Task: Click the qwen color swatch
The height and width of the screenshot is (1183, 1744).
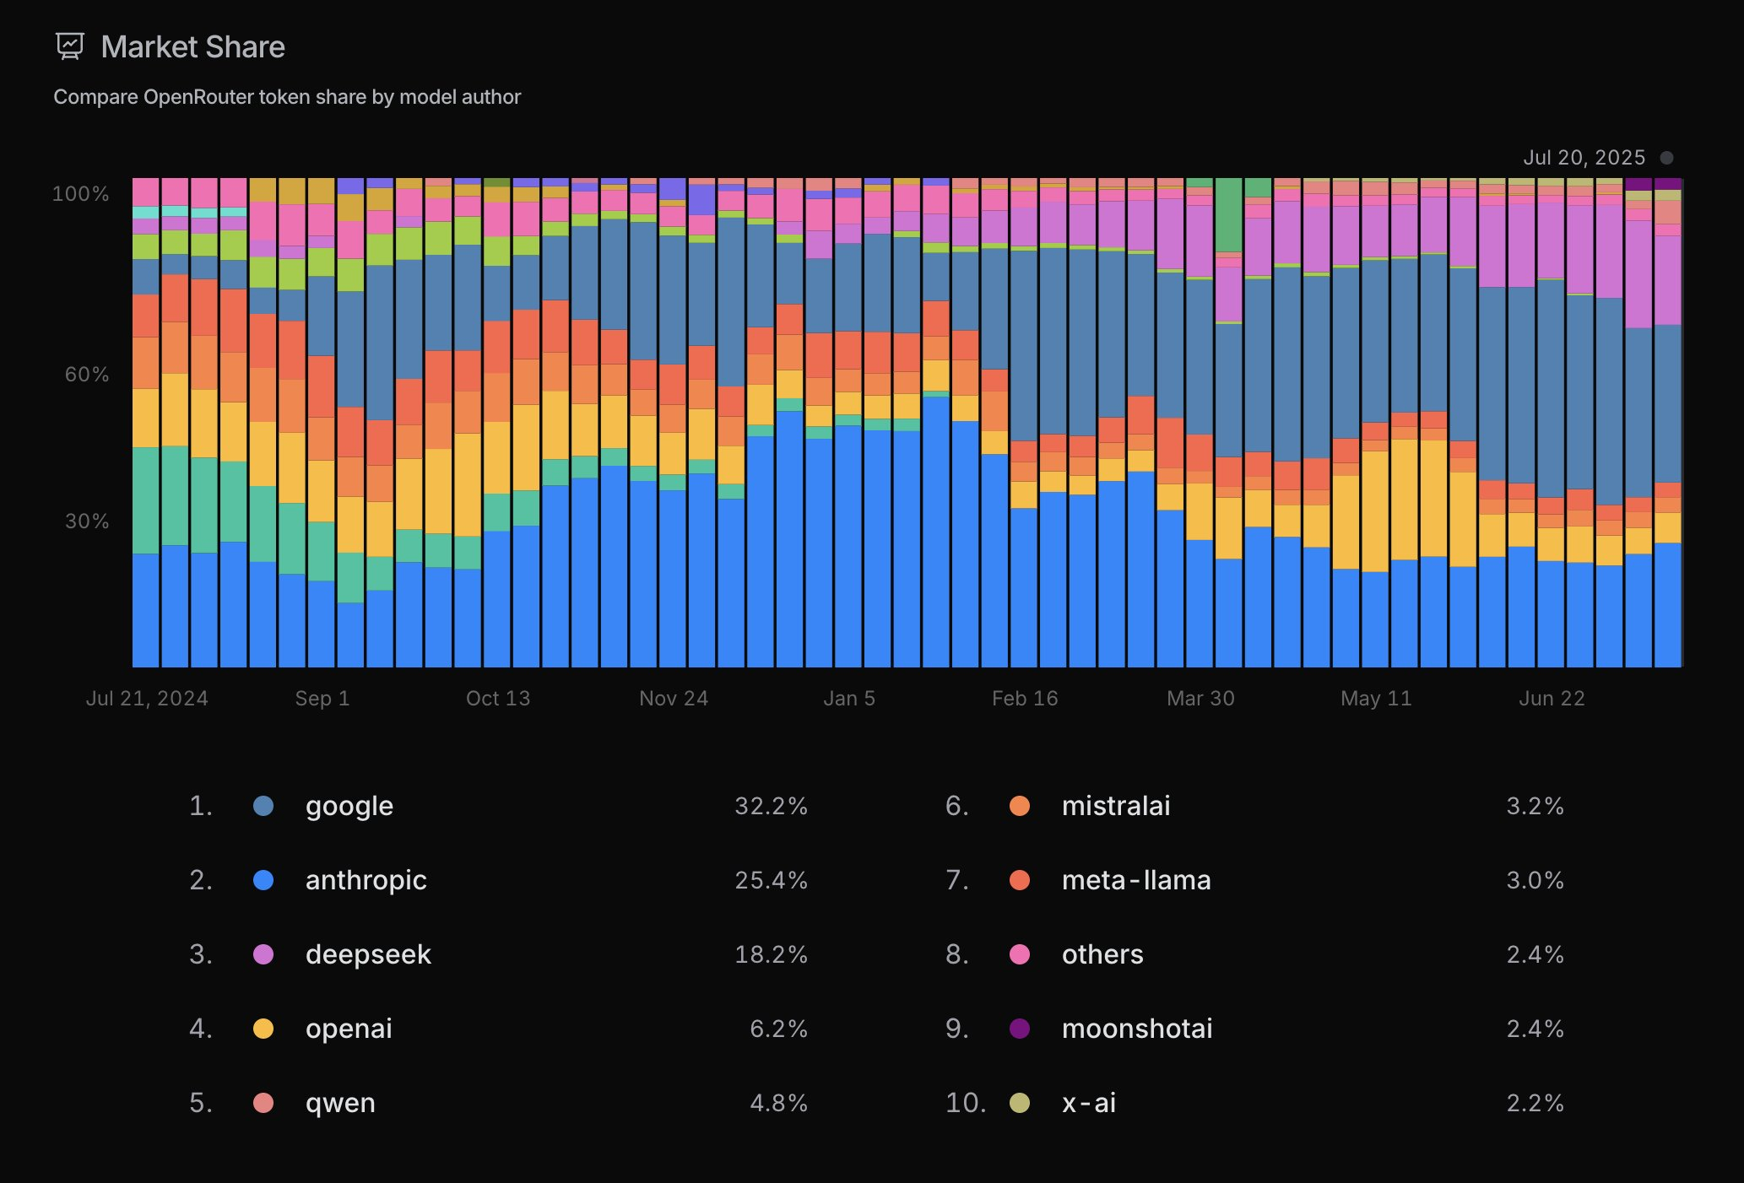Action: tap(263, 1103)
